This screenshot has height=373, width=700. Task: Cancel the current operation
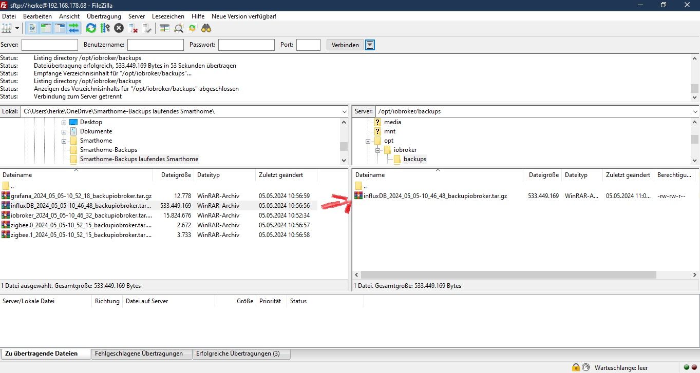[x=119, y=28]
